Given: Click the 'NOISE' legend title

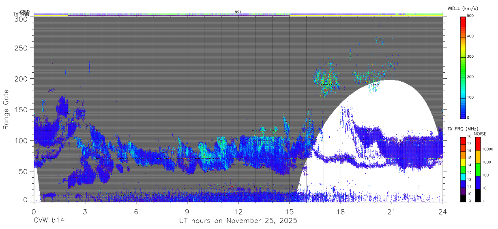Looking at the screenshot, I should pyautogui.click(x=480, y=134).
